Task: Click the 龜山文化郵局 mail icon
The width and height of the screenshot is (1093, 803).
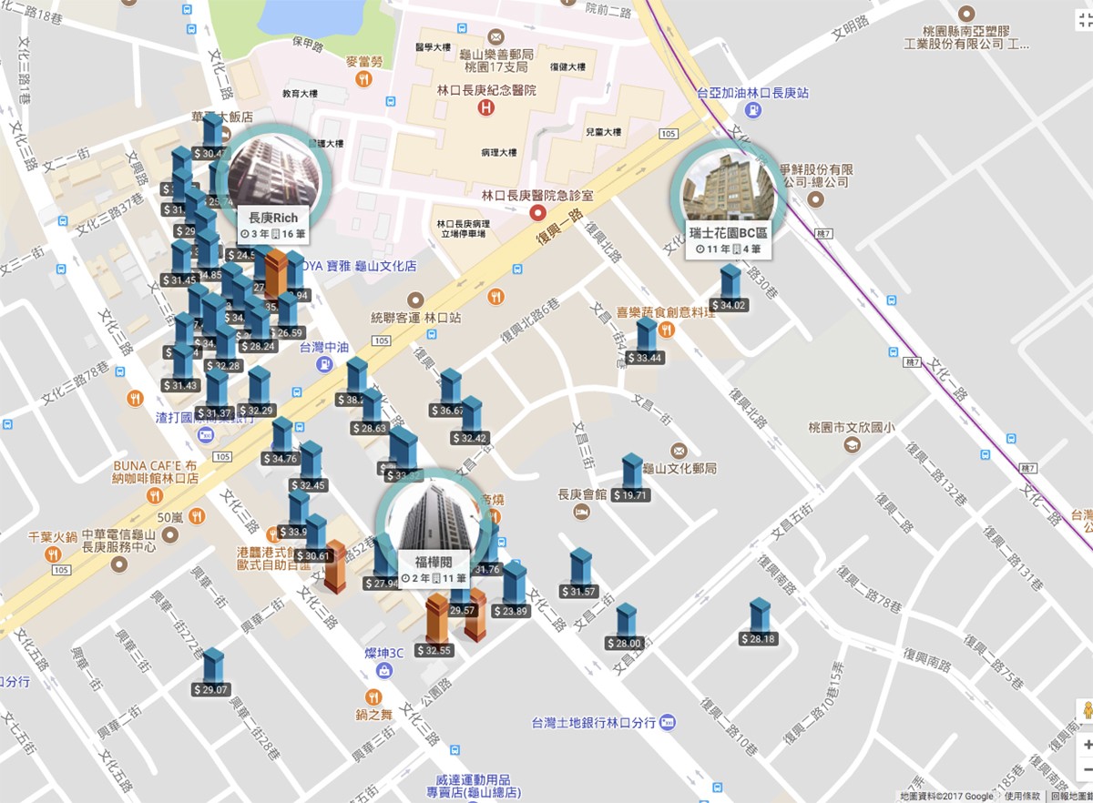Action: coord(679,451)
